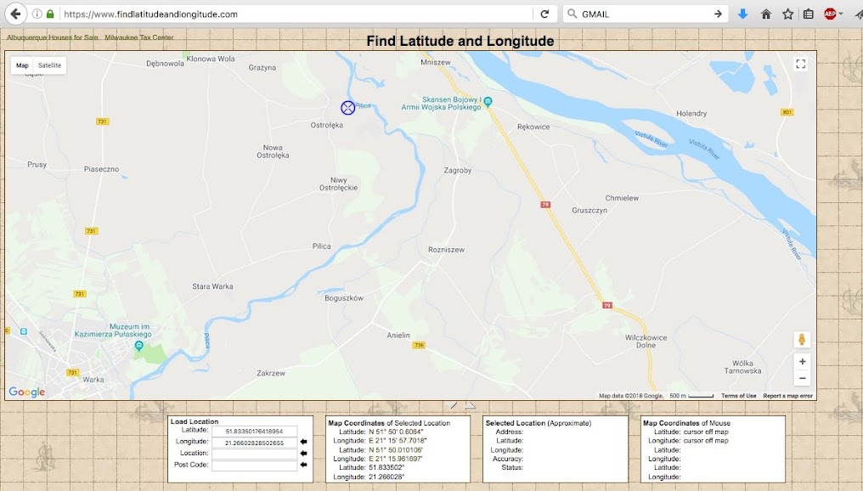Zoom out on the map
The height and width of the screenshot is (491, 863).
(802, 379)
